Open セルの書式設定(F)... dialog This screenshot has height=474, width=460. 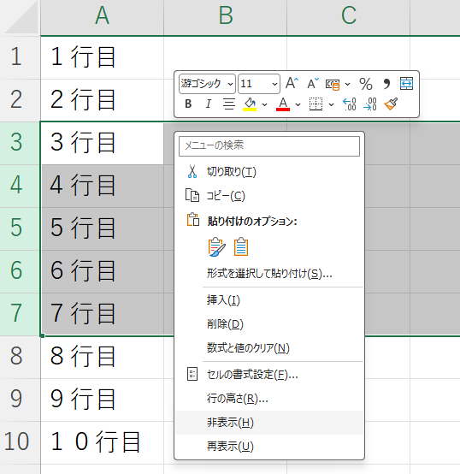point(269,375)
